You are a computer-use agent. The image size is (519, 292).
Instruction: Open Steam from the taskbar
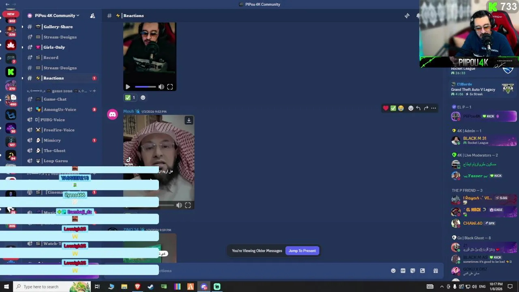pyautogui.click(x=150, y=287)
